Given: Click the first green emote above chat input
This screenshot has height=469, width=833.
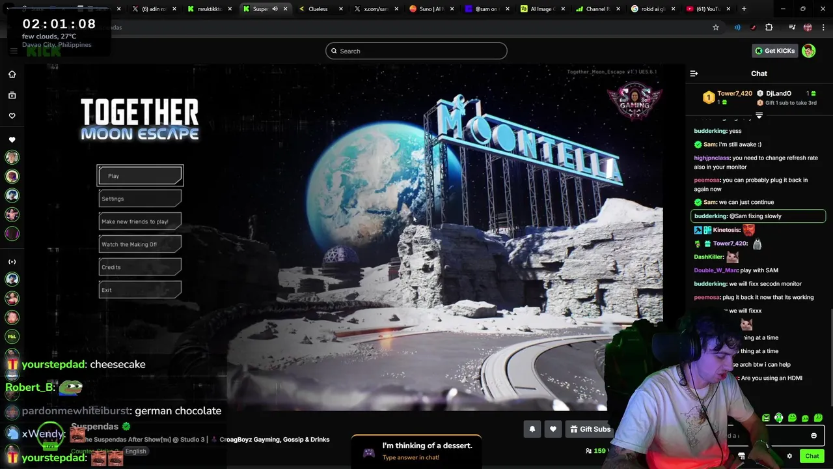Looking at the screenshot, I should [766, 418].
